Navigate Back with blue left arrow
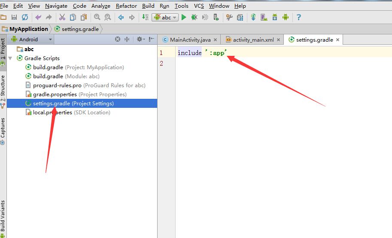Viewport: 392px width, 238px height. 121,17
